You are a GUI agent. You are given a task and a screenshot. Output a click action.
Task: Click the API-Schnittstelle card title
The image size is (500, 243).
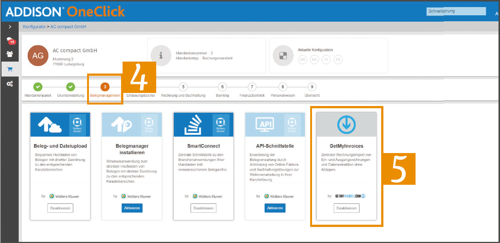pyautogui.click(x=275, y=146)
